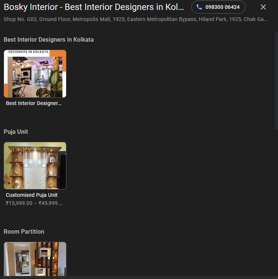The height and width of the screenshot is (279, 278).
Task: Select the 'Best Interior Designer…' product title
Action: [34, 103]
